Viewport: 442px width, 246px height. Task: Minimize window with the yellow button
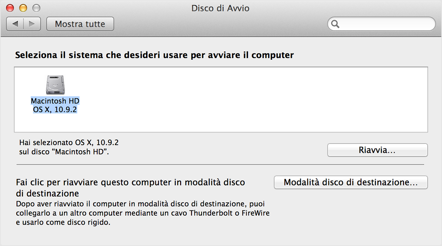point(23,8)
